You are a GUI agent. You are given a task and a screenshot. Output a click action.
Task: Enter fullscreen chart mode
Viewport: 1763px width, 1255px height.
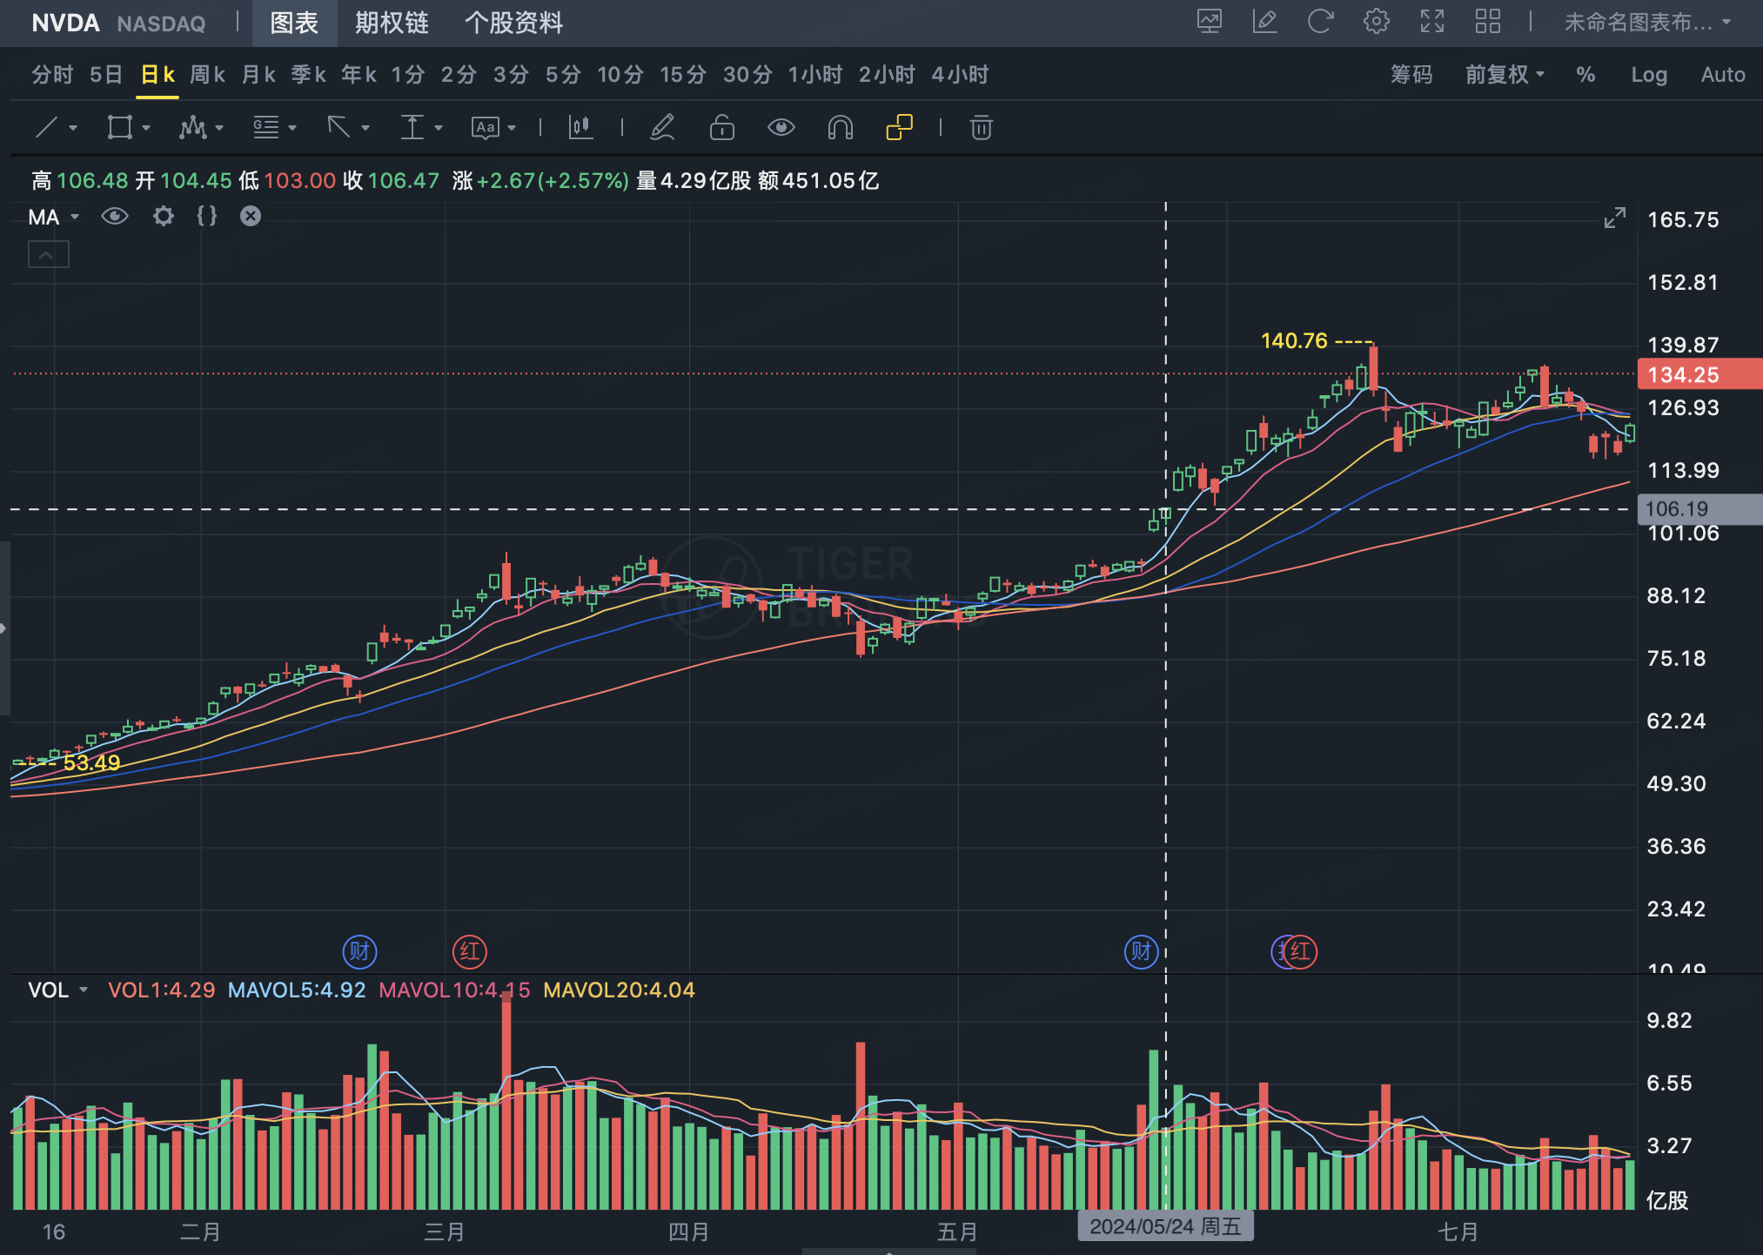(1432, 22)
